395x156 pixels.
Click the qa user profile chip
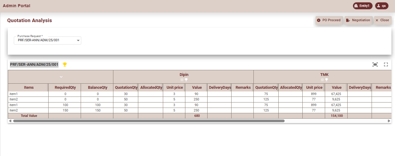382,6
